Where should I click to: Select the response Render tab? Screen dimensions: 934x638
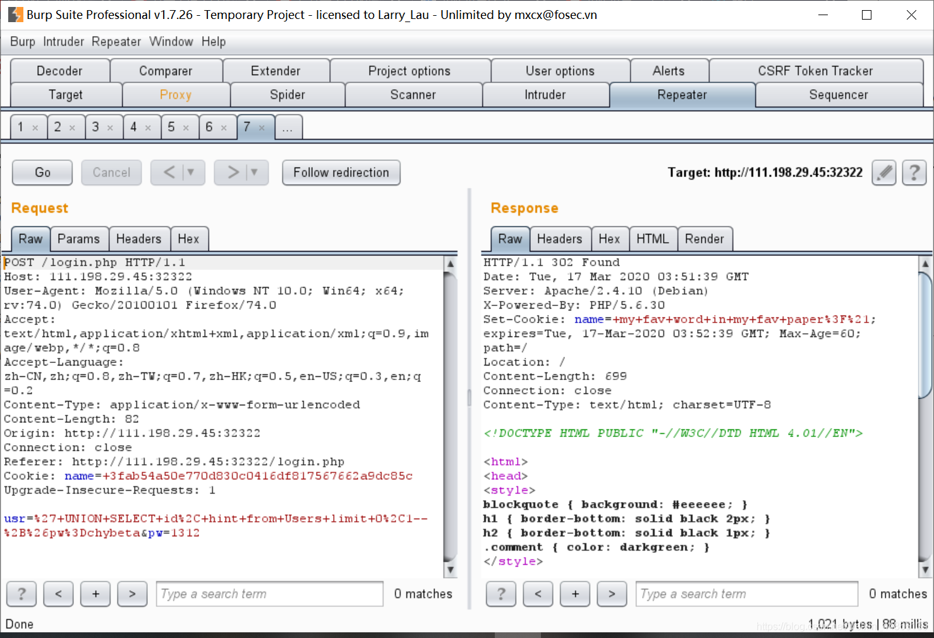(x=705, y=239)
